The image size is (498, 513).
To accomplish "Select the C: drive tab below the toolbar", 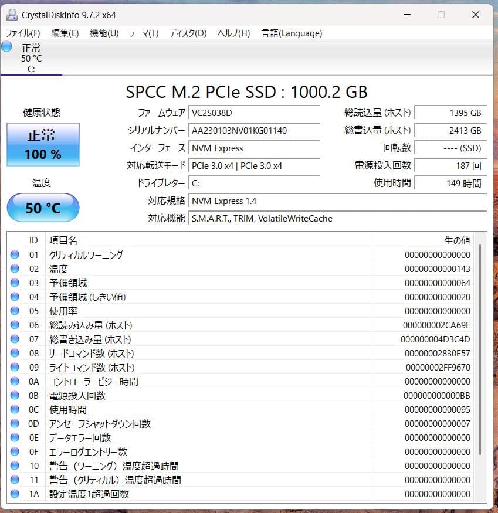I will point(32,59).
